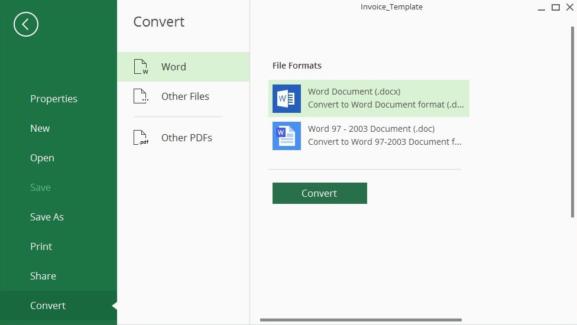The width and height of the screenshot is (577, 325).
Task: Click the green Convert button
Action: [320, 193]
